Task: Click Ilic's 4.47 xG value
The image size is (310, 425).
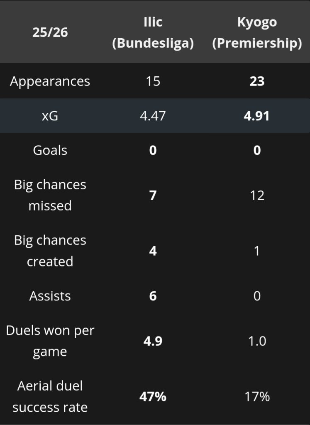Action: pyautogui.click(x=153, y=116)
